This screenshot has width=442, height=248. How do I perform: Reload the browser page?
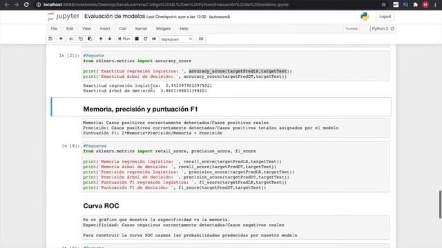click(26, 5)
